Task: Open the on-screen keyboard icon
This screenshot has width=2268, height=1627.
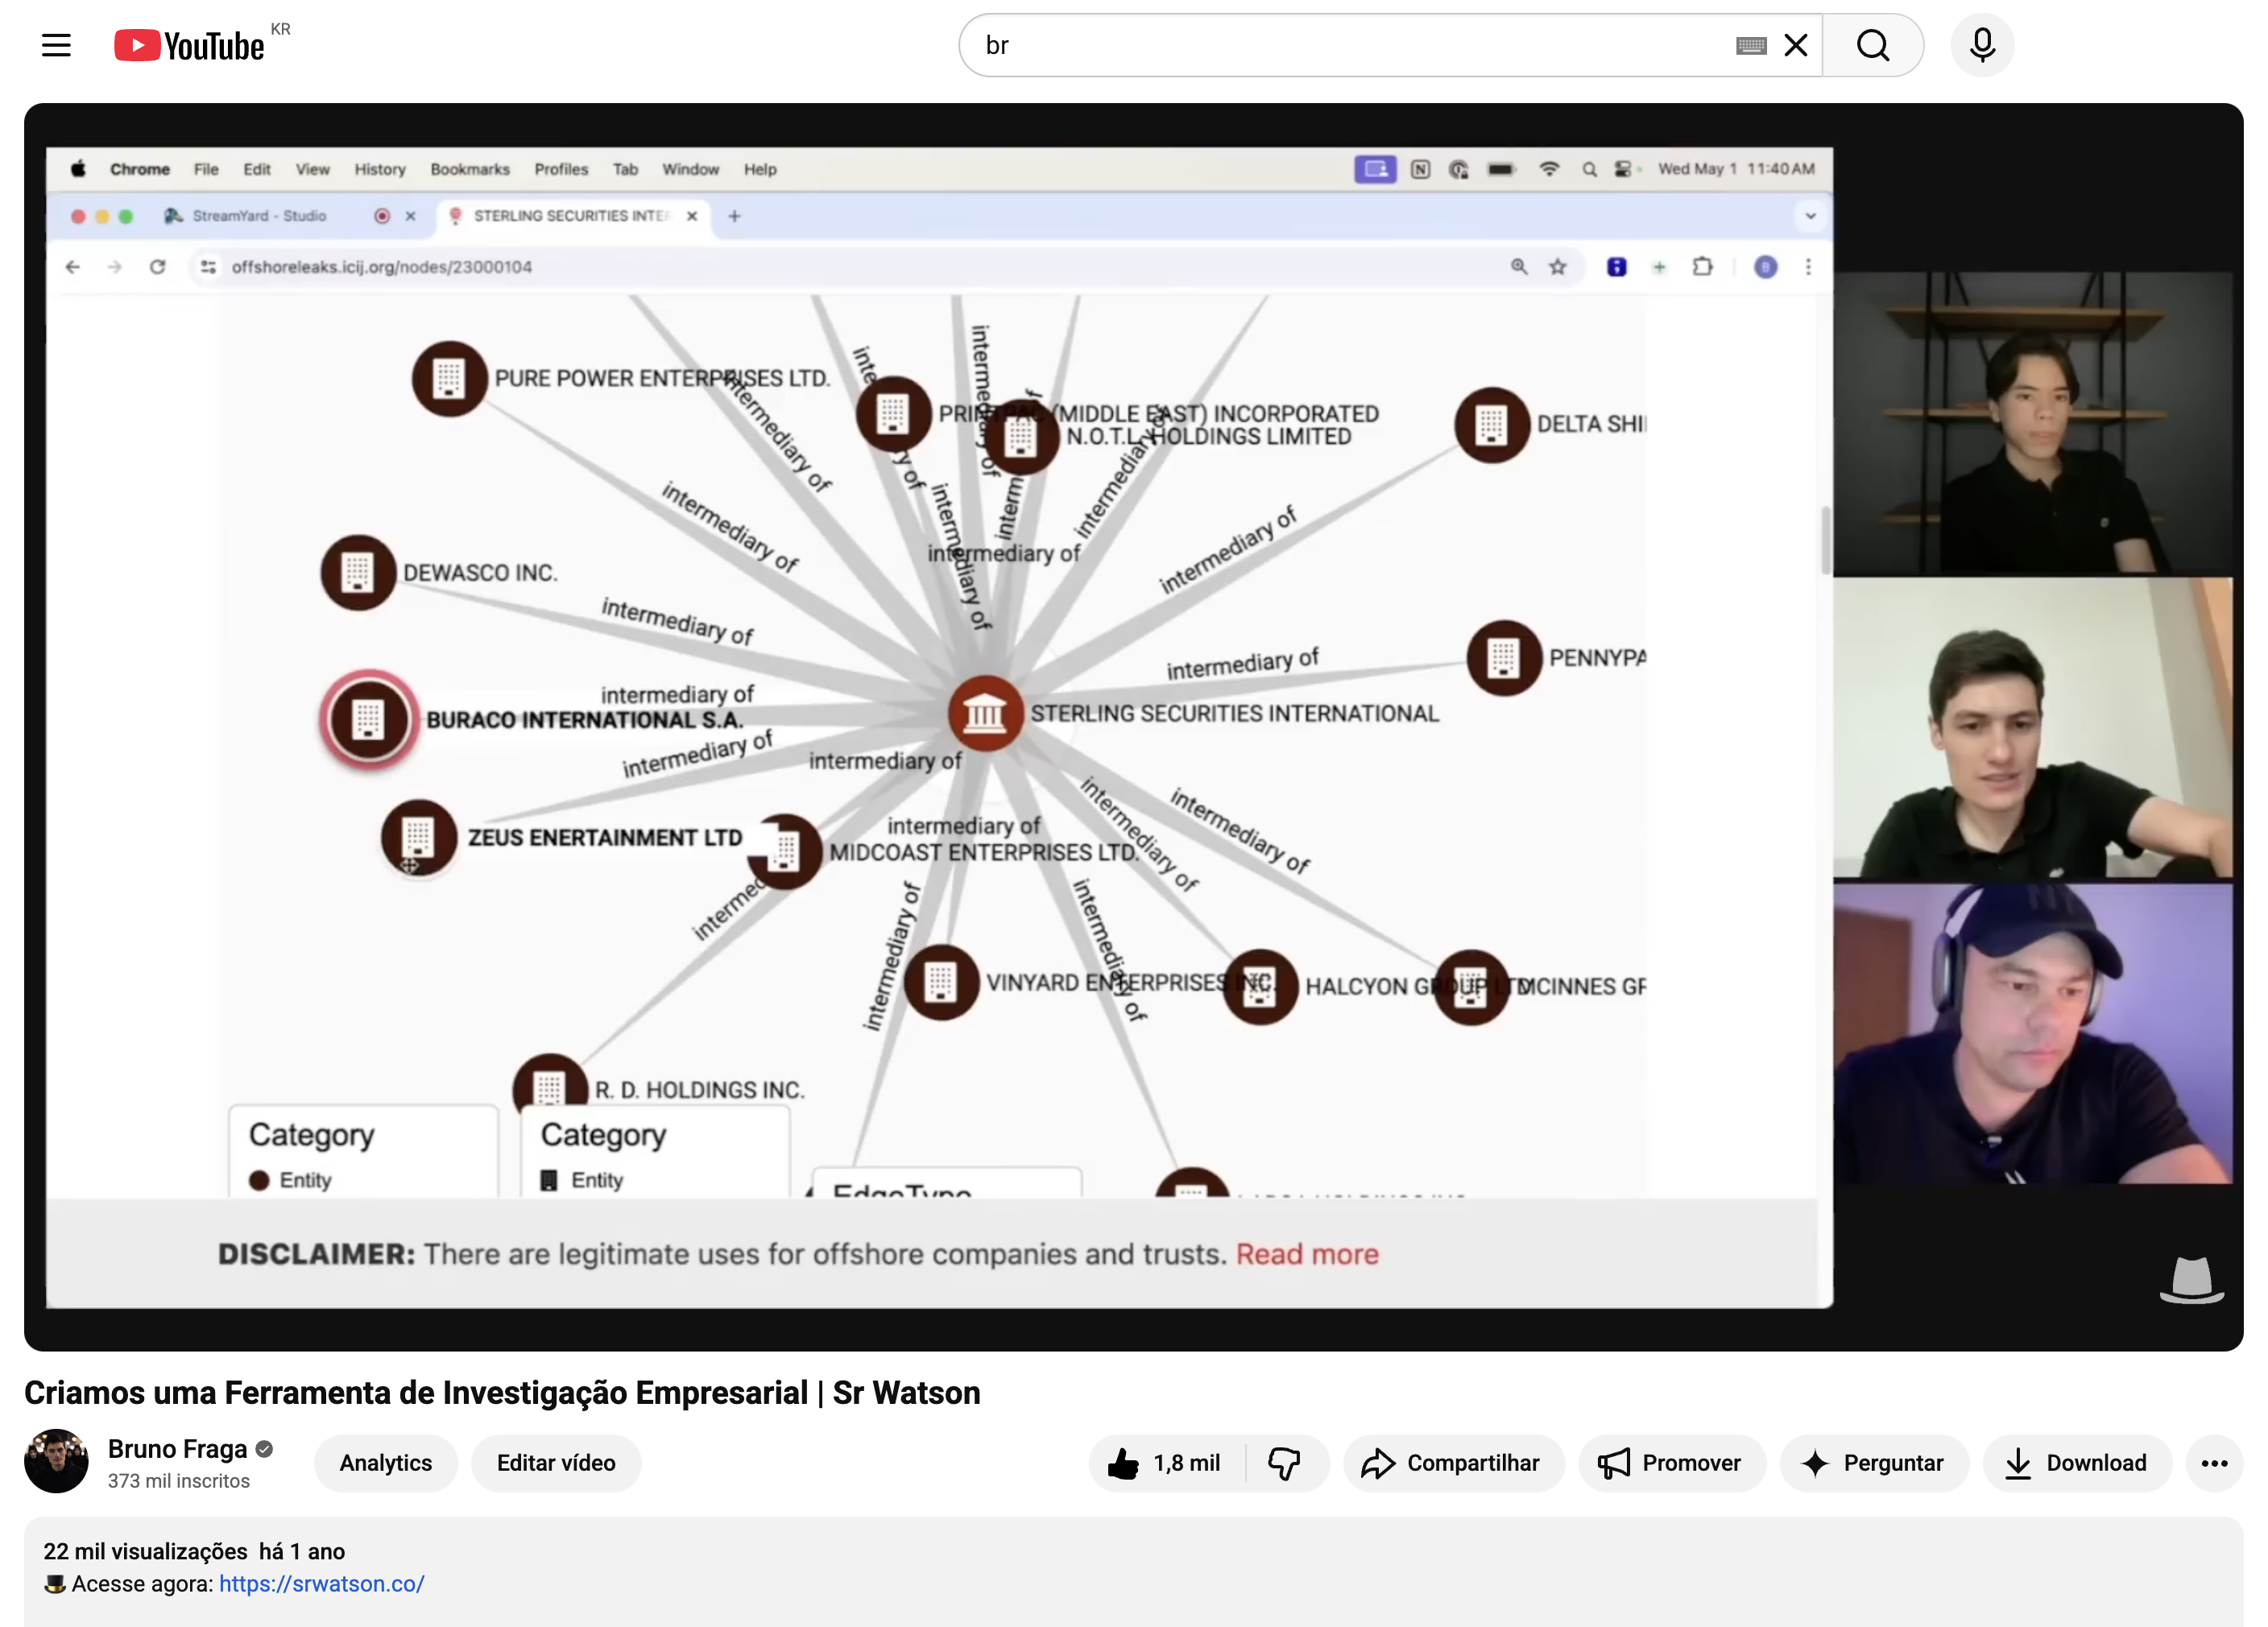Action: (x=1751, y=45)
